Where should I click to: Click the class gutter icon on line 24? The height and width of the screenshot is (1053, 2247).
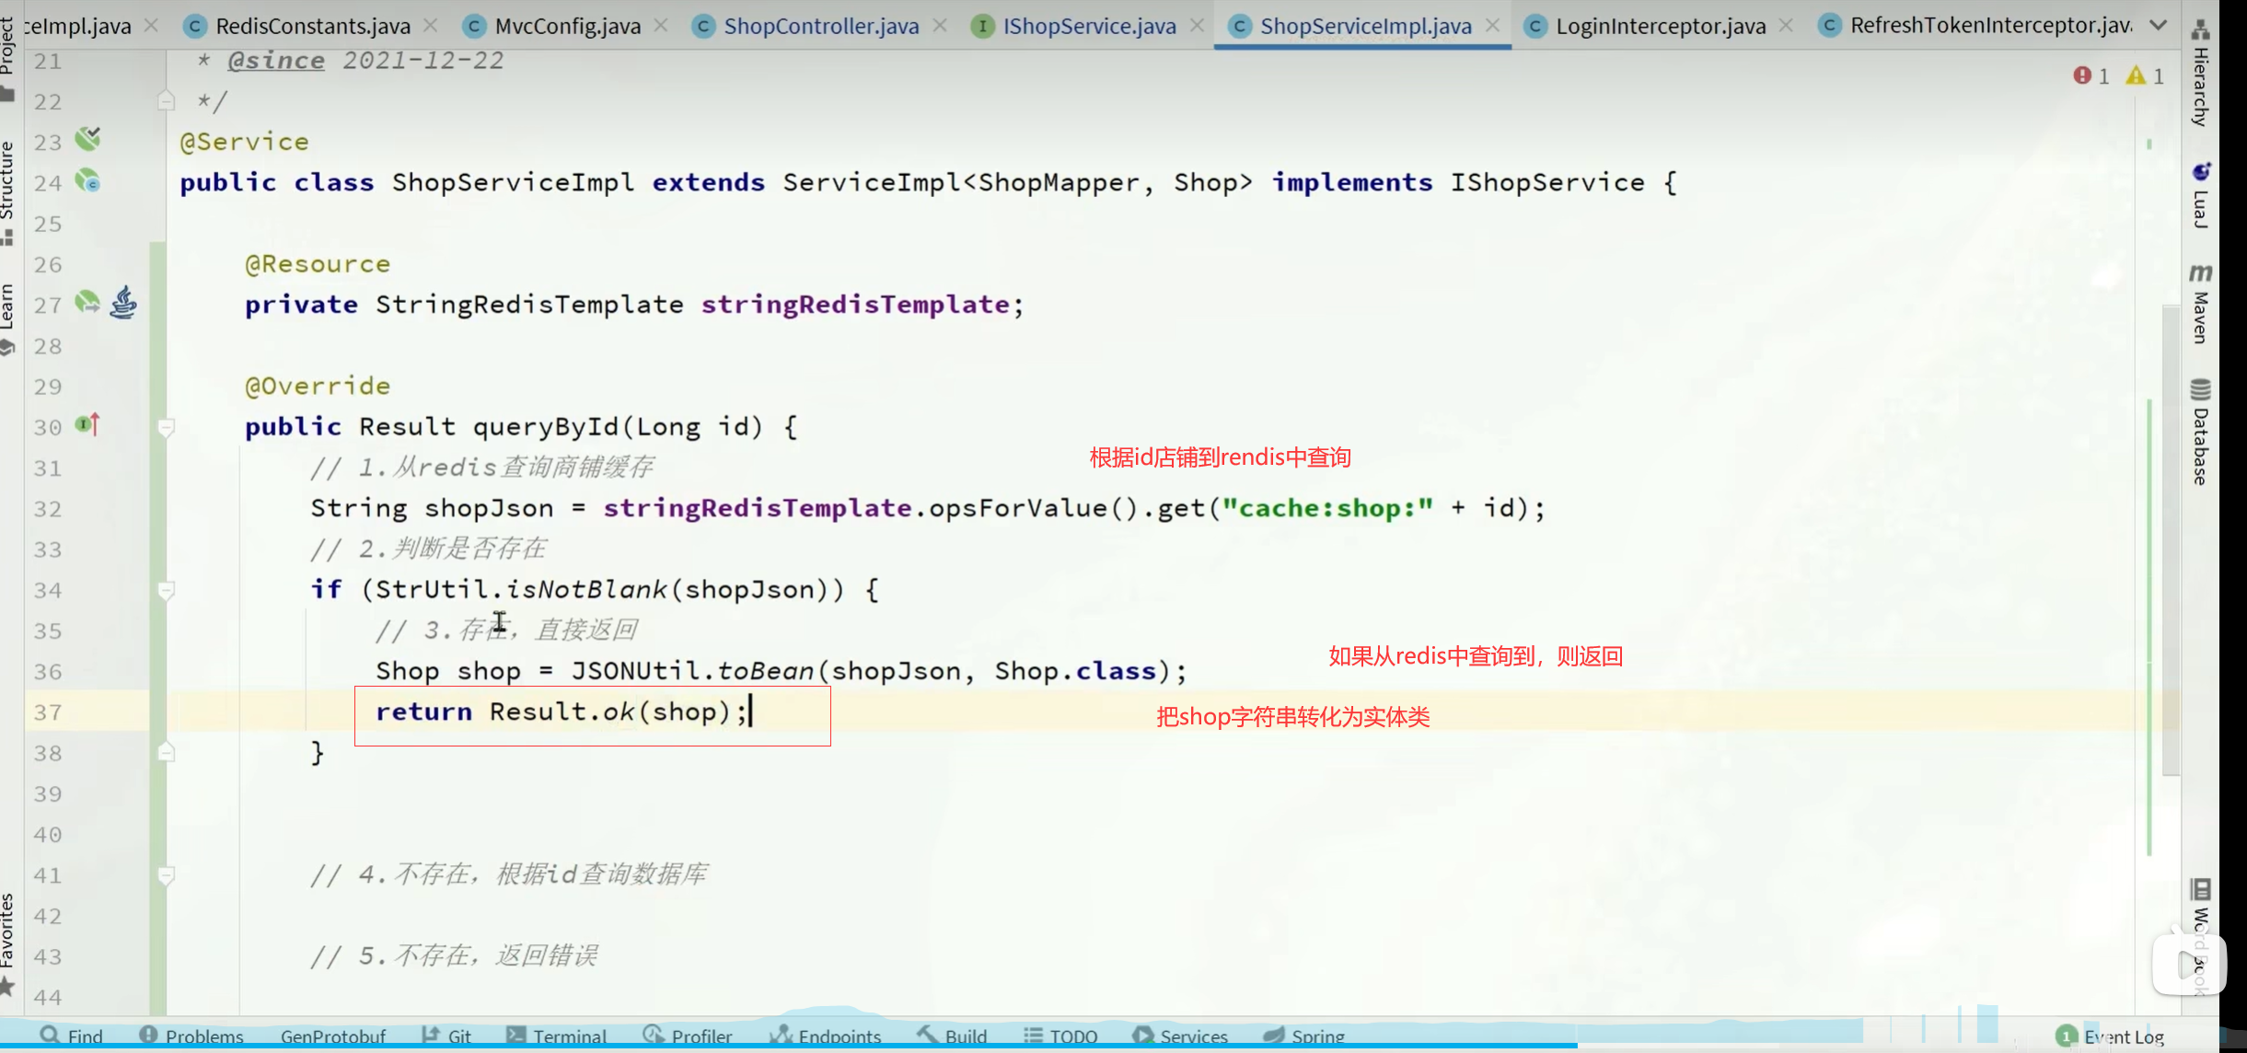point(87,180)
